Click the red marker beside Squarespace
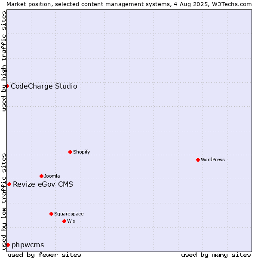 51,214
